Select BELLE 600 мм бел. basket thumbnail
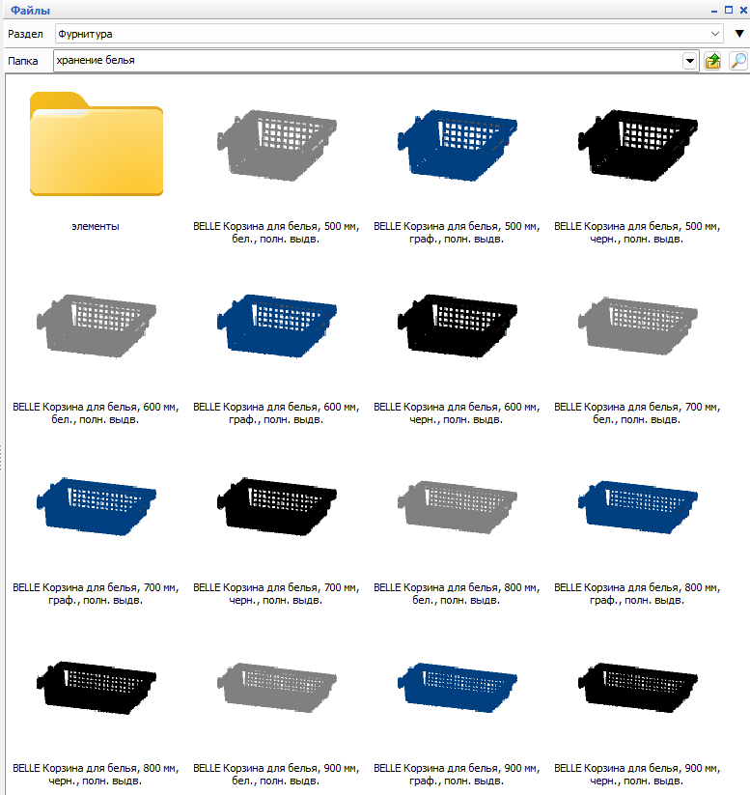This screenshot has width=750, height=795. click(x=97, y=326)
